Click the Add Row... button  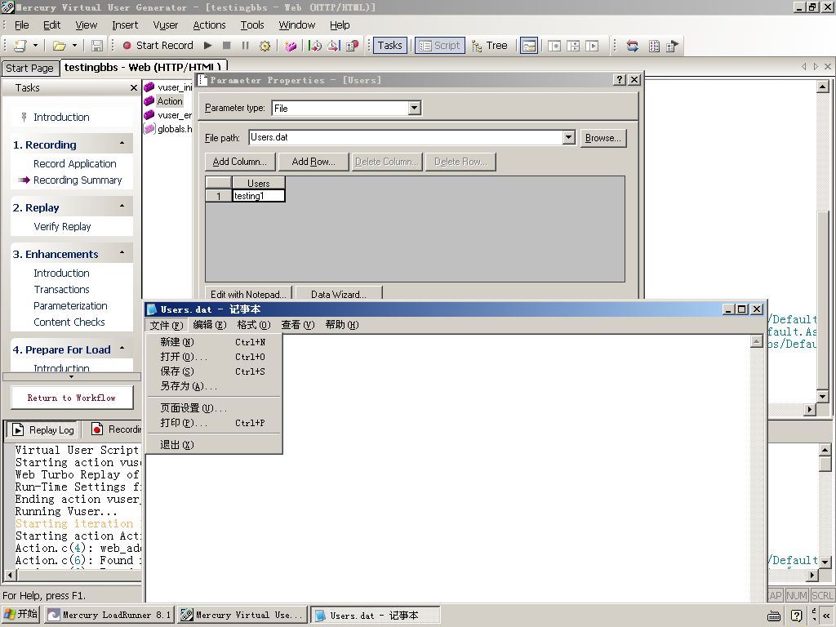pyautogui.click(x=313, y=162)
